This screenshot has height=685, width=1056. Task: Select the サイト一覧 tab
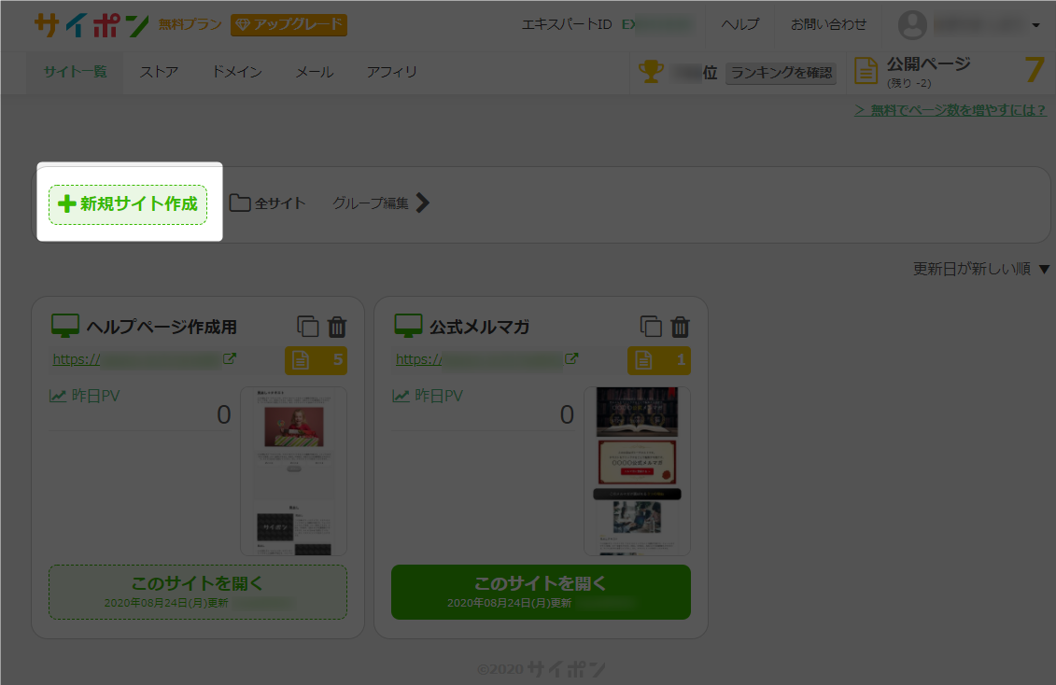pos(75,71)
